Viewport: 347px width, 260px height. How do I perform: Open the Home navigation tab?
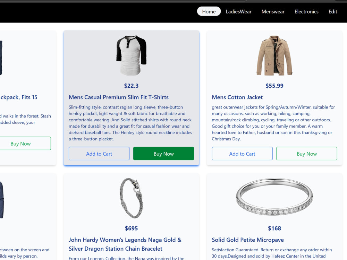click(209, 11)
